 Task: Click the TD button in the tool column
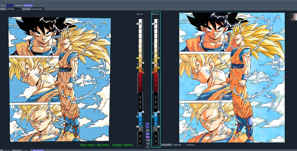point(148,140)
